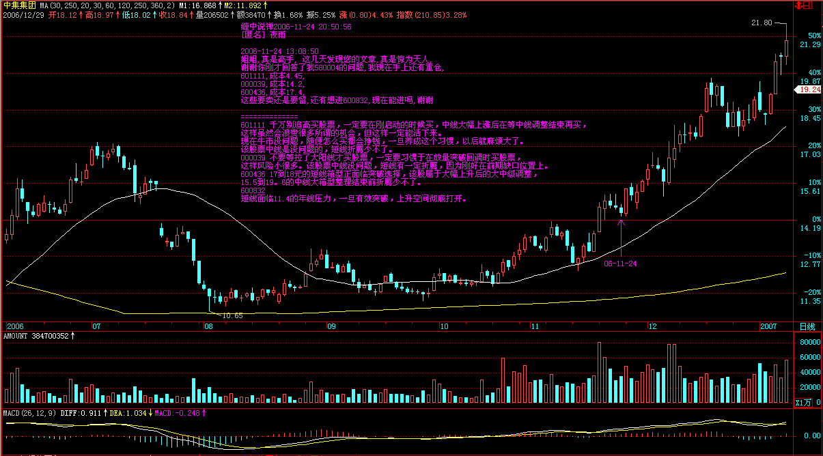Image resolution: width=823 pixels, height=456 pixels.
Task: Select the 10.65 low price marker
Action: (x=232, y=315)
